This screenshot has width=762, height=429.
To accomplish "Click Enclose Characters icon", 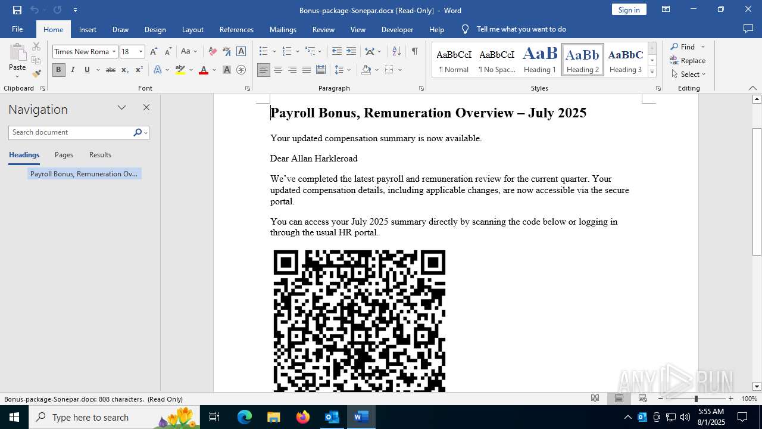I will click(x=241, y=70).
